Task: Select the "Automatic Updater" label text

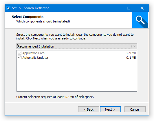Action: (35, 58)
